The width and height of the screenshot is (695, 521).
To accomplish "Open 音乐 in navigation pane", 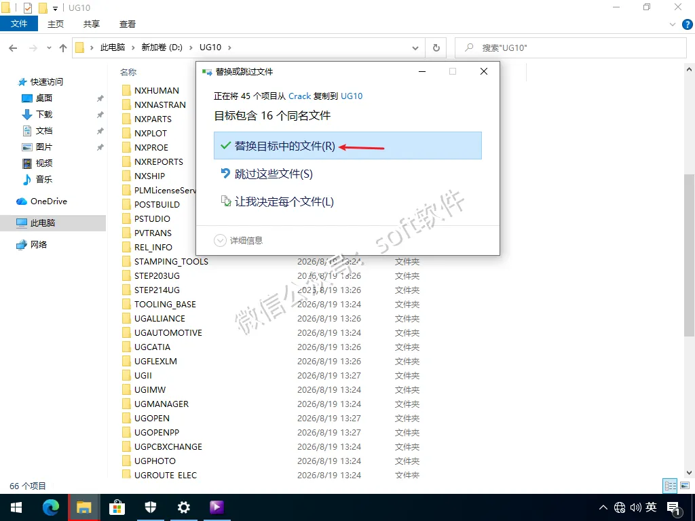I will point(44,179).
